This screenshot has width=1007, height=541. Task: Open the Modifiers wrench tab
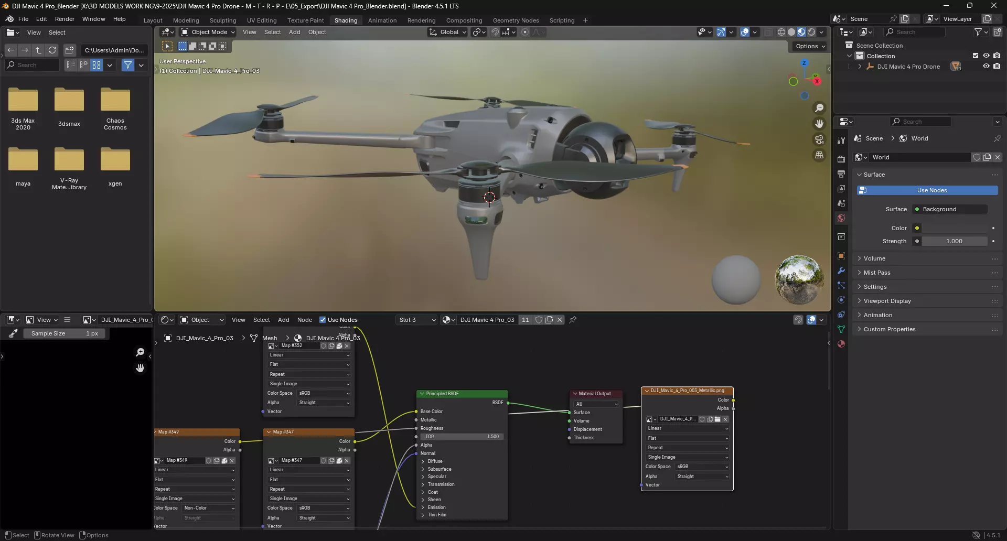click(x=841, y=270)
